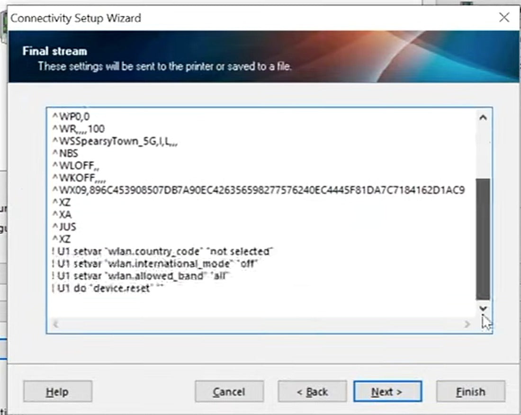This screenshot has height=415, width=521.
Task: Click the horizontal scroll left arrow
Action: [x=56, y=324]
